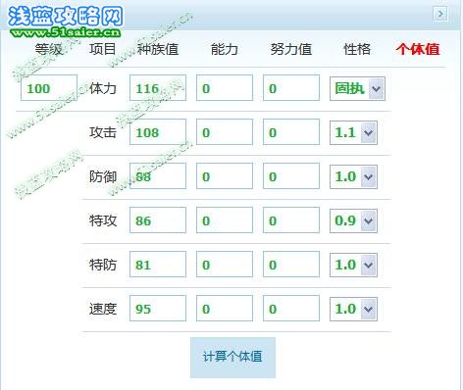Focus the 体力 species value field 116

[x=158, y=87]
